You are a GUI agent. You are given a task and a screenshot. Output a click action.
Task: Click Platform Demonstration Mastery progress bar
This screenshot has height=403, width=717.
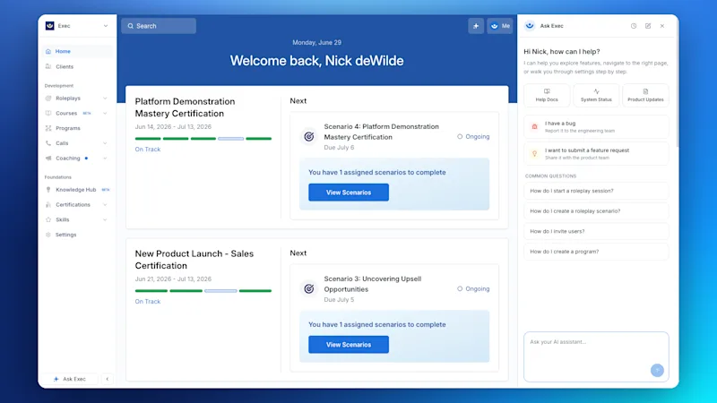(203, 139)
